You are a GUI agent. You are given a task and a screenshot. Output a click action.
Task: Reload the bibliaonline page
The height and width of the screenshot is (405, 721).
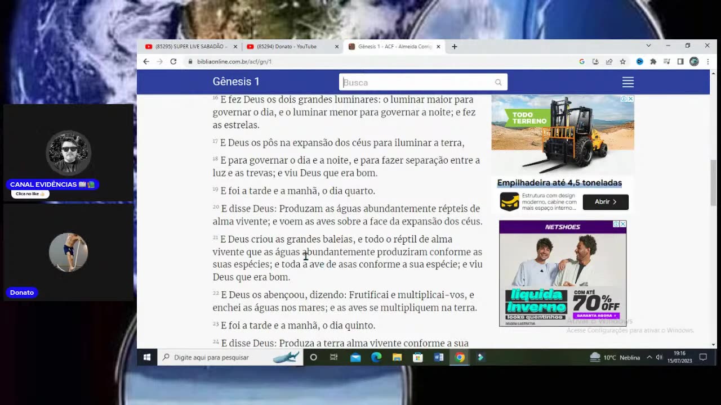[173, 61]
